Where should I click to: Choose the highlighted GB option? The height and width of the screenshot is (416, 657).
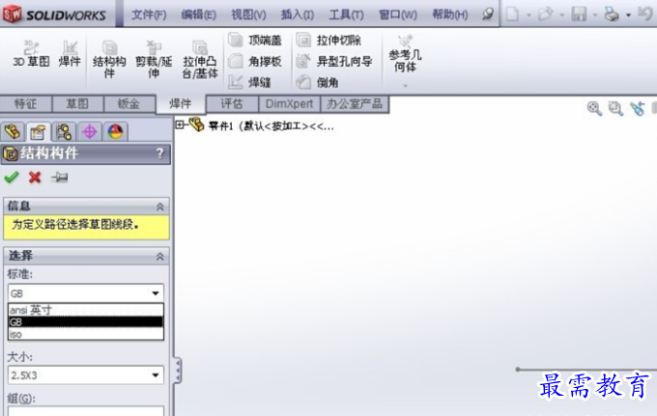pyautogui.click(x=86, y=321)
